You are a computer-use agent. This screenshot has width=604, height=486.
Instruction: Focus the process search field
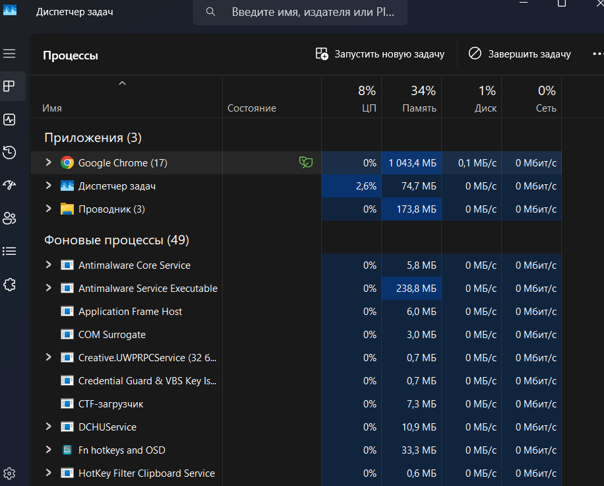tap(300, 12)
